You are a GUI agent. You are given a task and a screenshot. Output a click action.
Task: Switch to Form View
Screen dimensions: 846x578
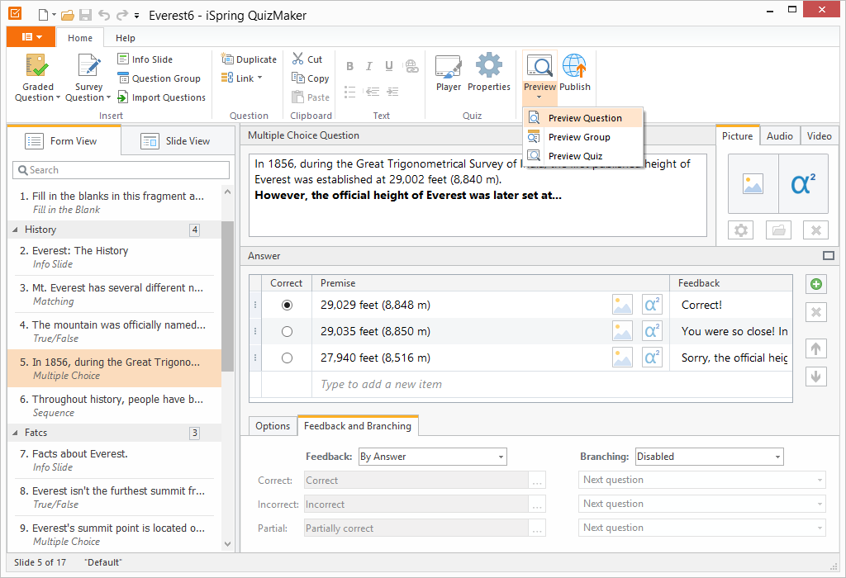tap(64, 140)
